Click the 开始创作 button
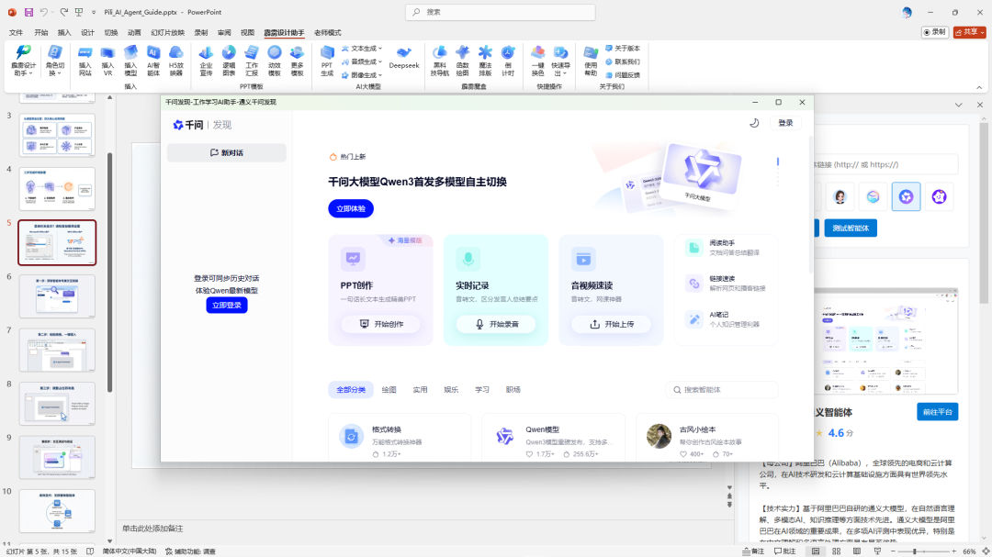 click(381, 324)
